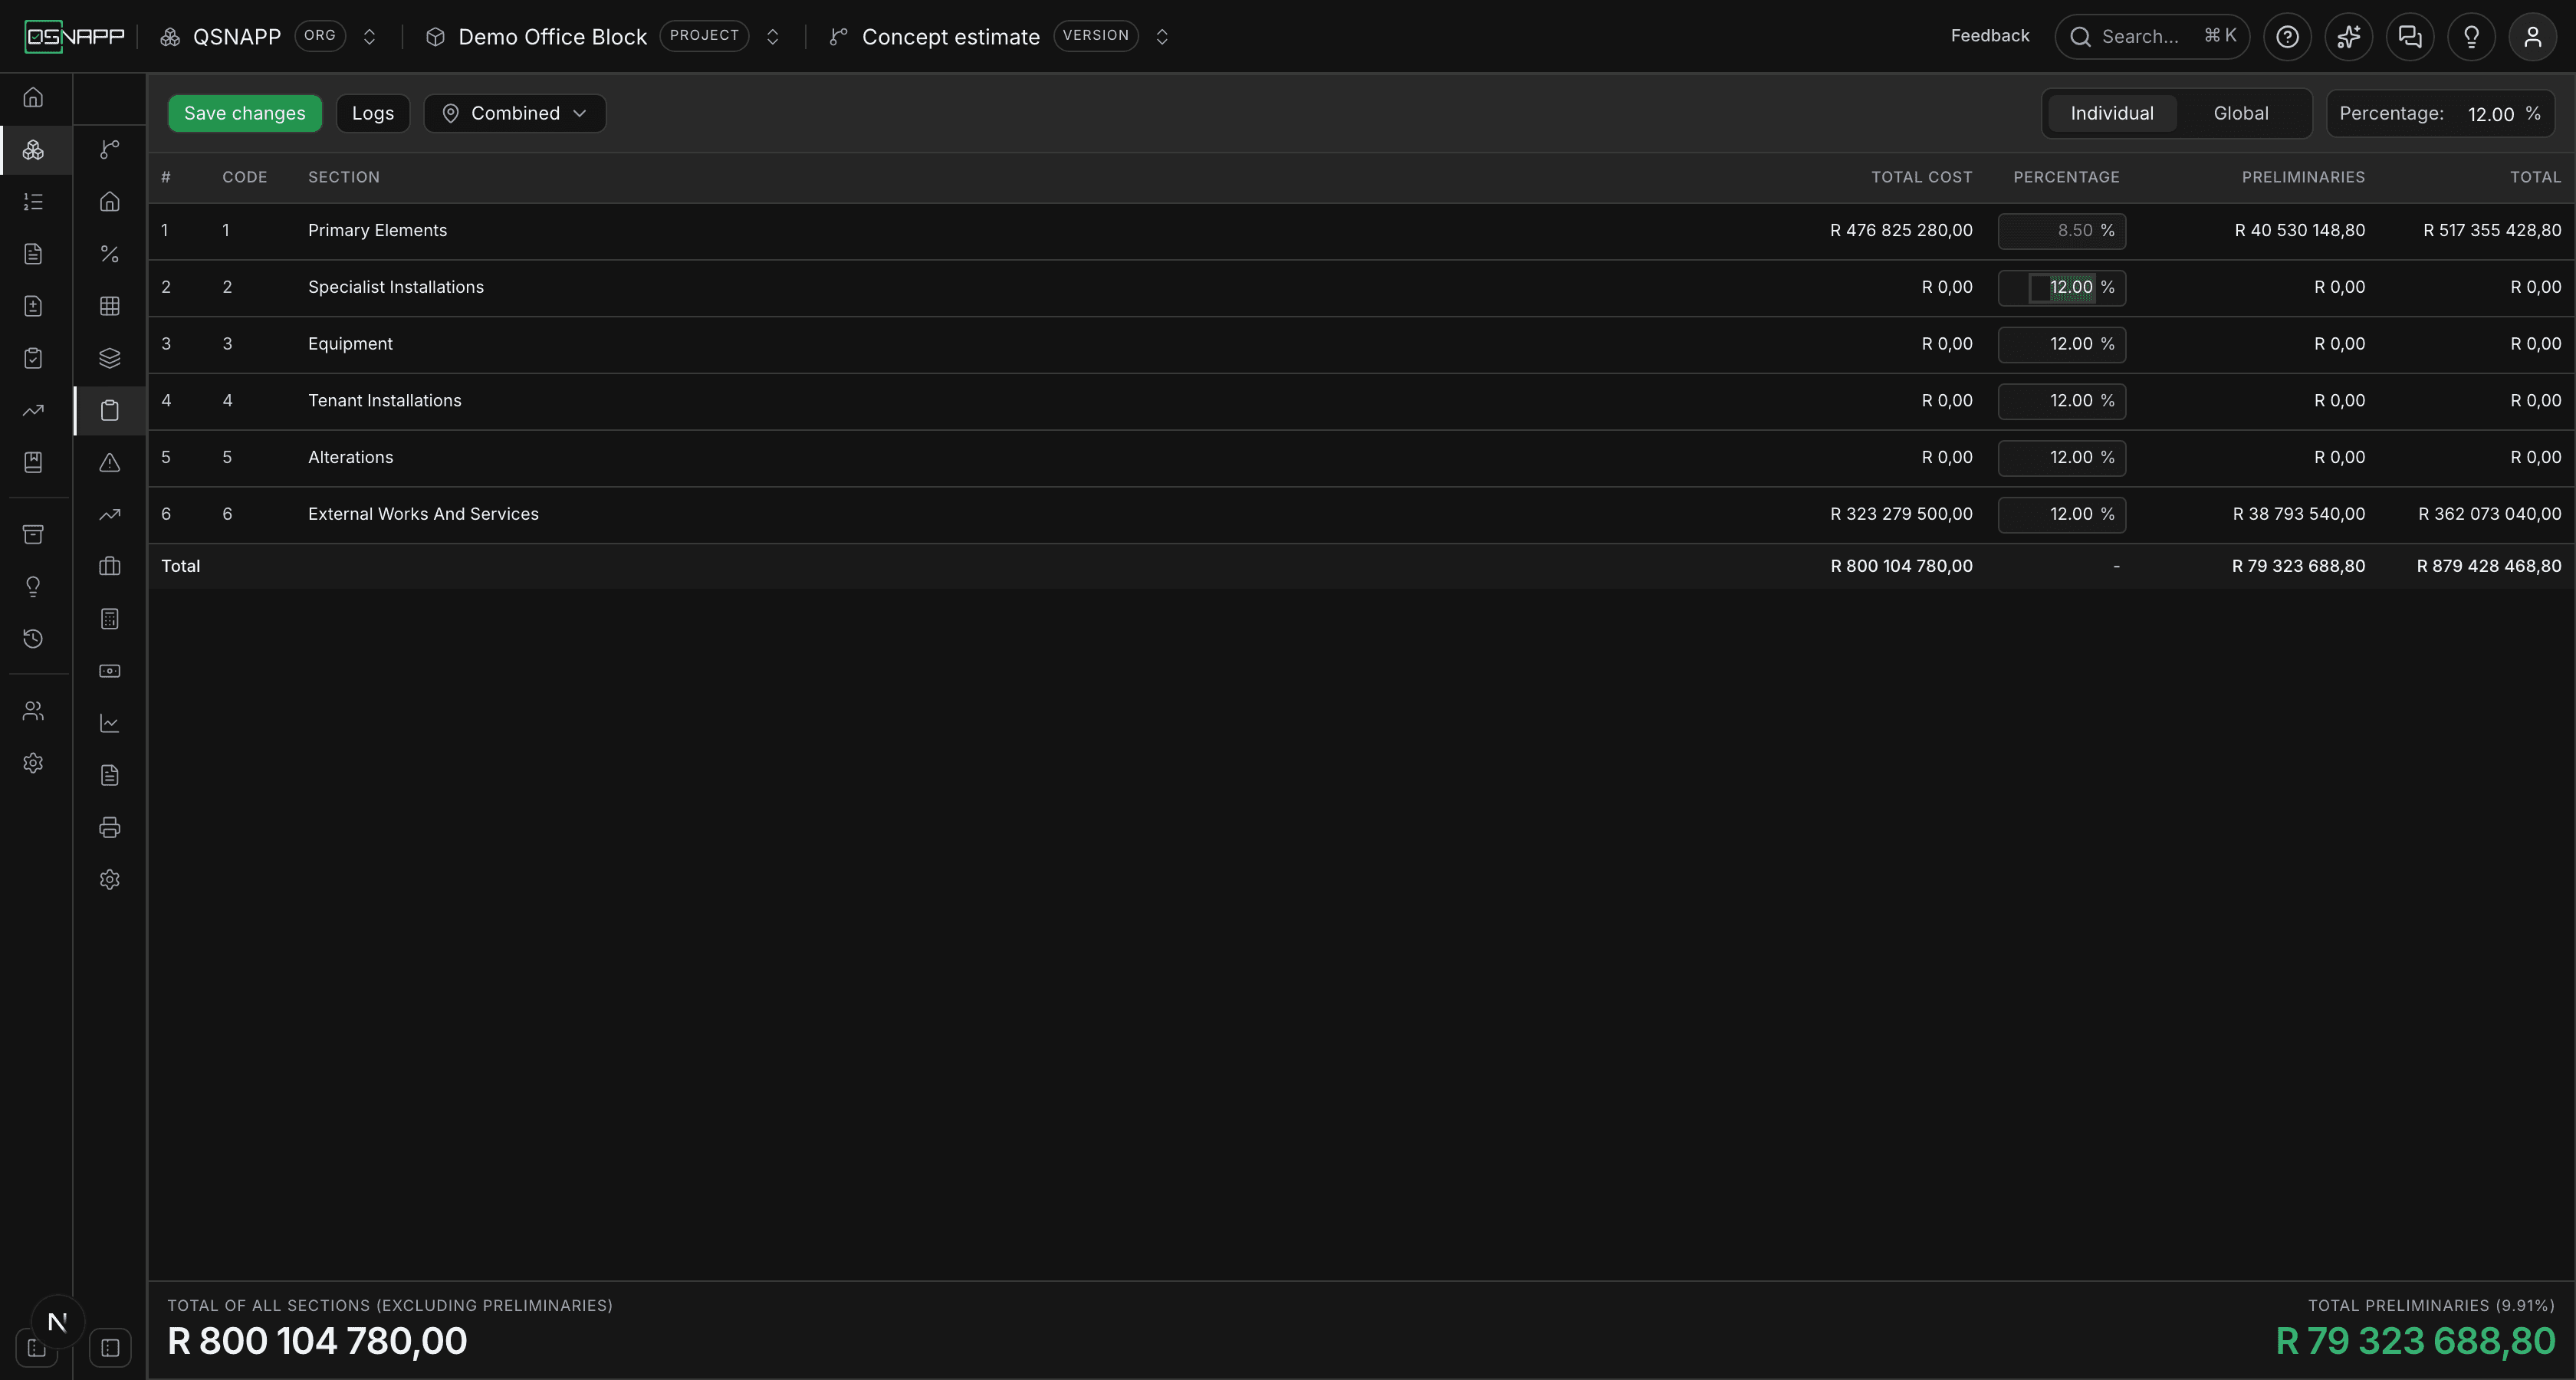
Task: Open the layers stack icon
Action: pos(110,358)
